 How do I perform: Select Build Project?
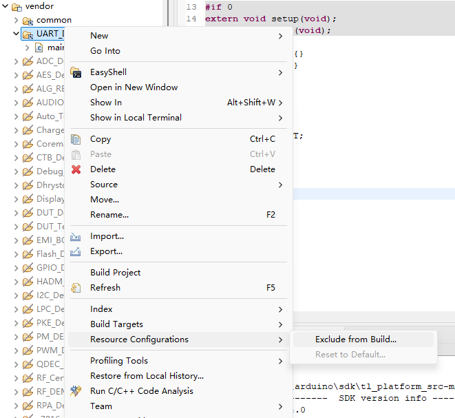coord(178,273)
